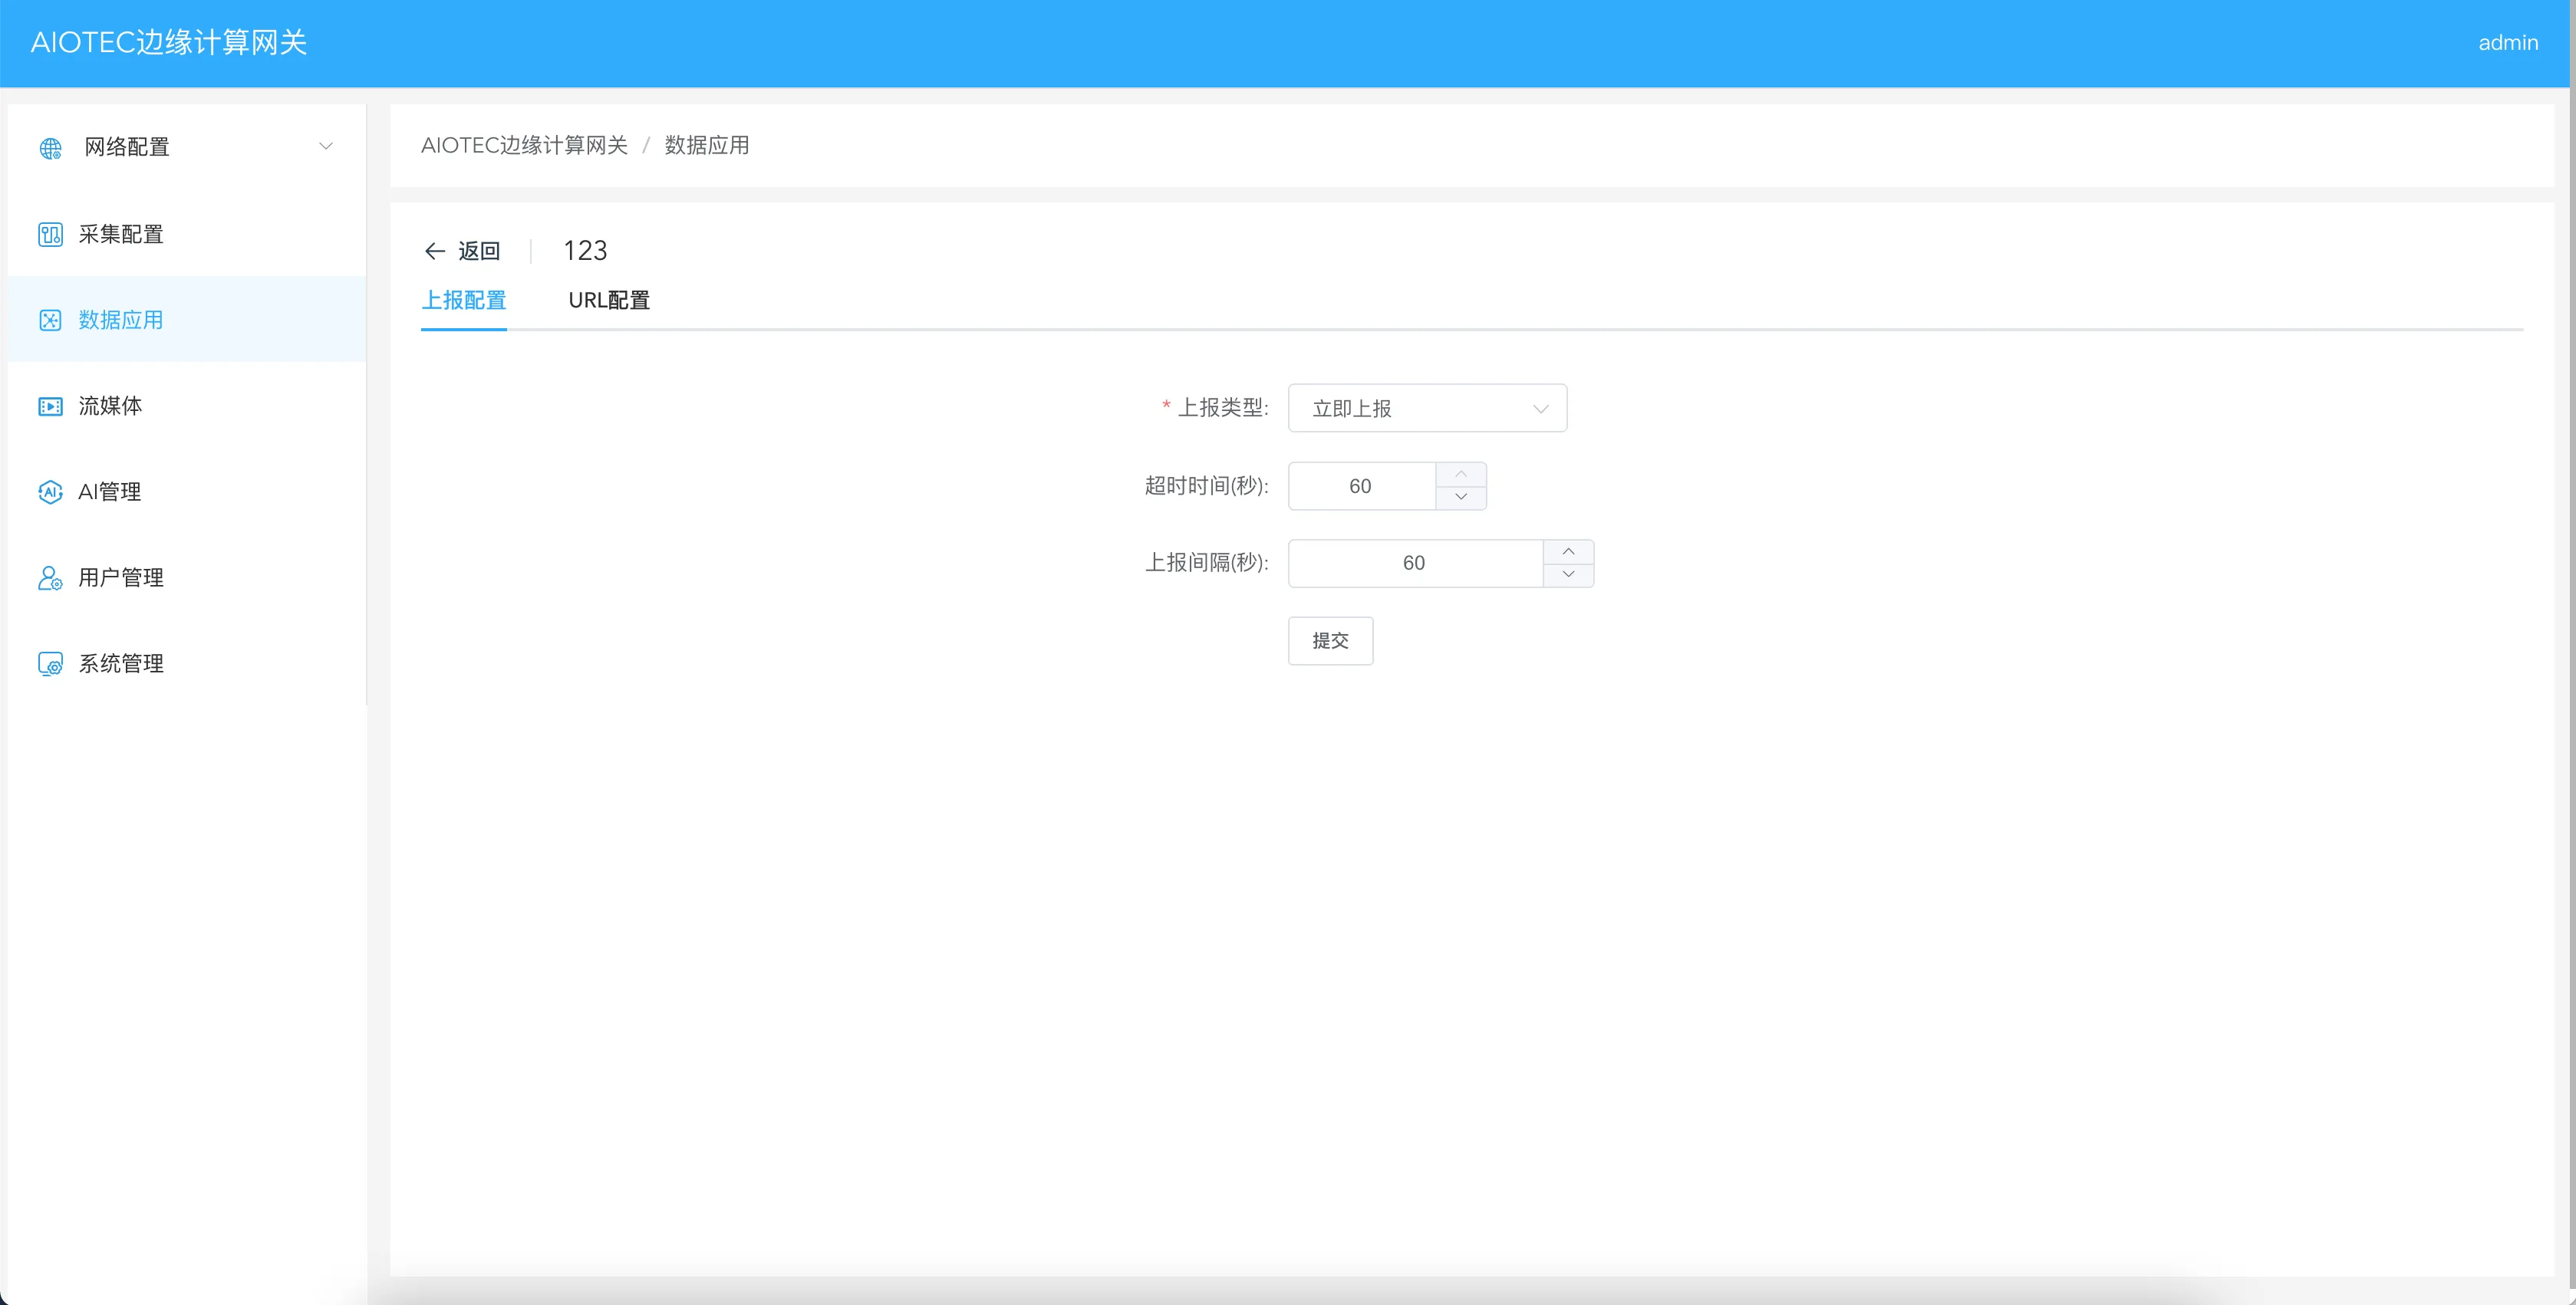
Task: Open the admin user menu
Action: (2507, 43)
